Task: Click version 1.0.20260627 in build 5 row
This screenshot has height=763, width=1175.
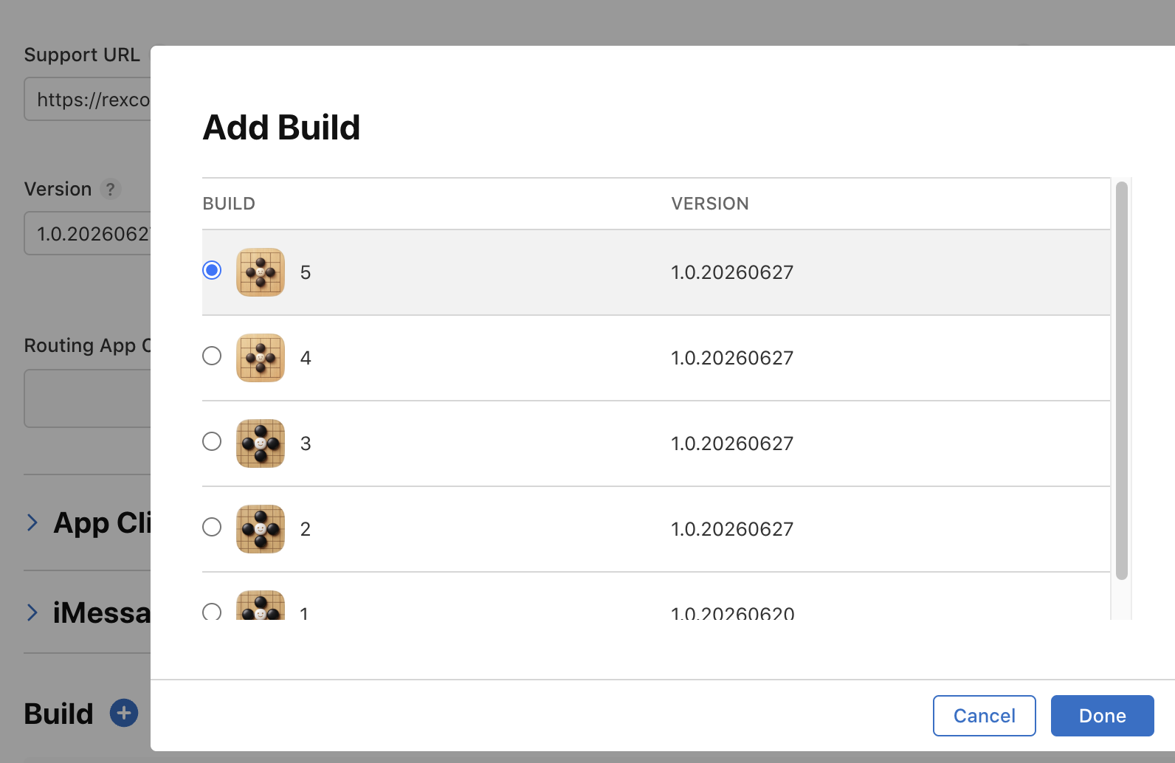Action: (x=732, y=272)
